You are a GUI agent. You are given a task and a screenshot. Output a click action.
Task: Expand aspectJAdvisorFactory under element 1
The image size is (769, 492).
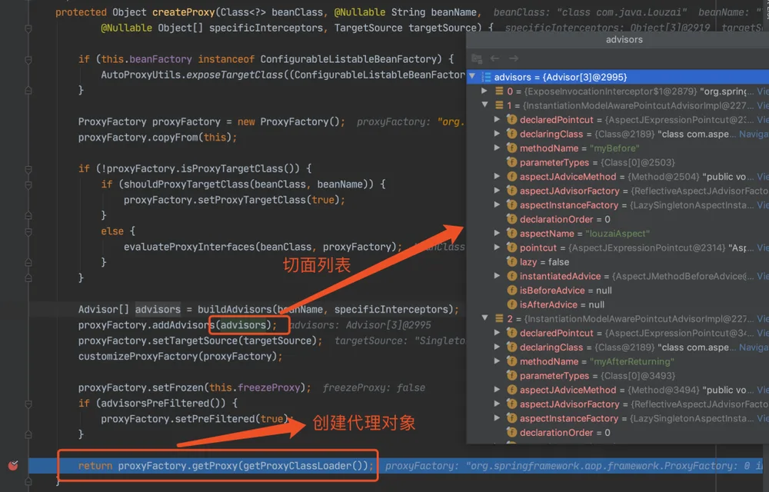497,190
